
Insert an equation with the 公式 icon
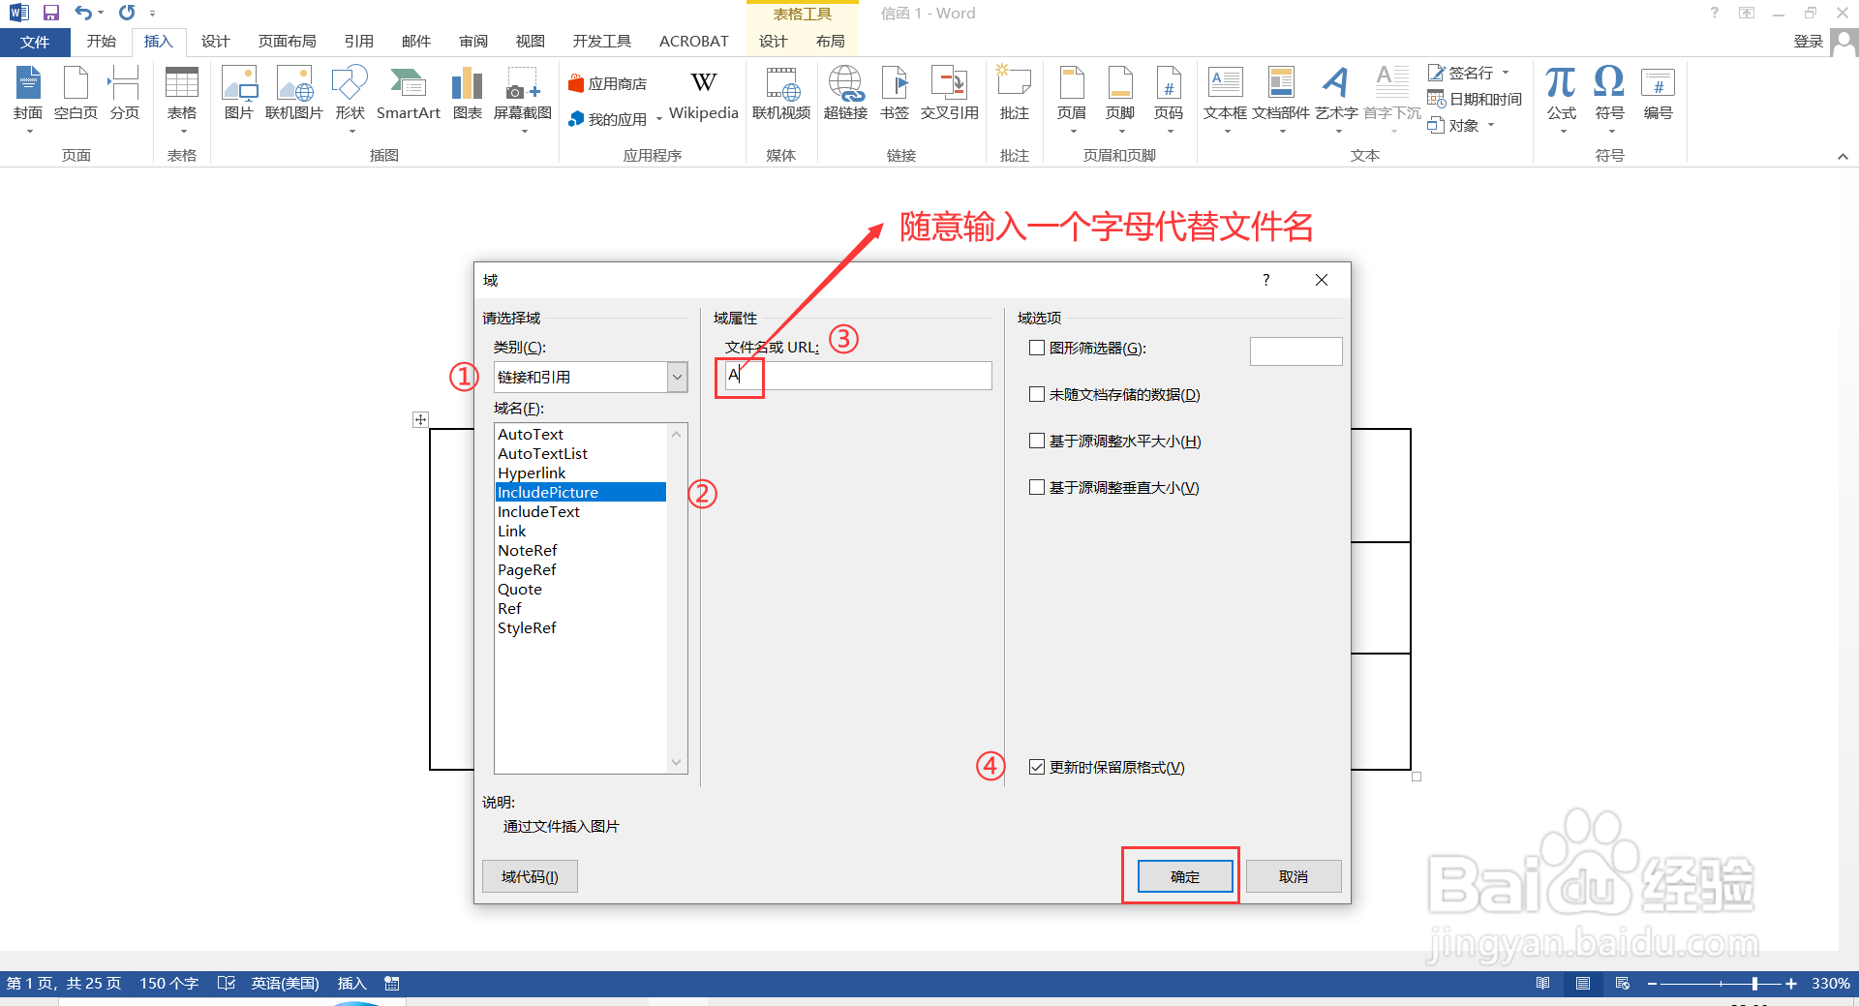tap(1559, 92)
